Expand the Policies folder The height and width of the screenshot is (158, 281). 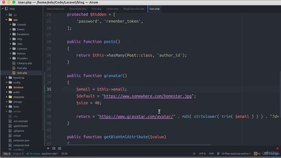tap(10, 54)
